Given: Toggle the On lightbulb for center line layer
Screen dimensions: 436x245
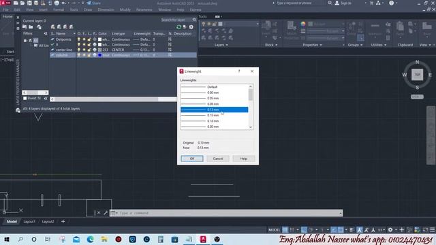Looking at the screenshot, I should pyautogui.click(x=79, y=50).
